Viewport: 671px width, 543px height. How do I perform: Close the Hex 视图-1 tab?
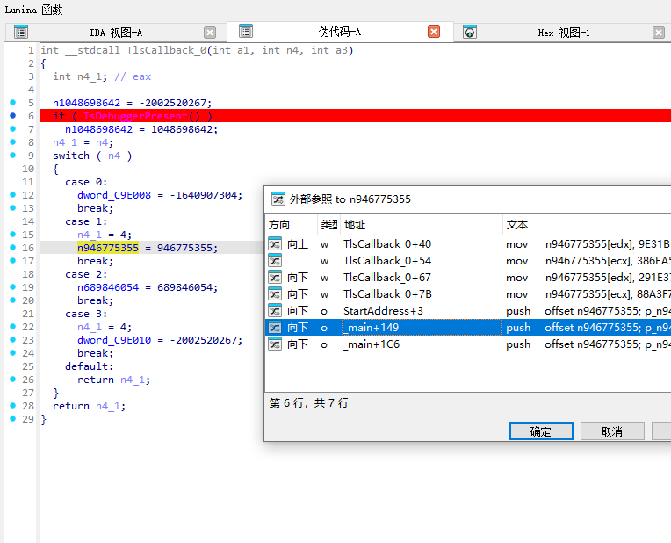tap(659, 33)
